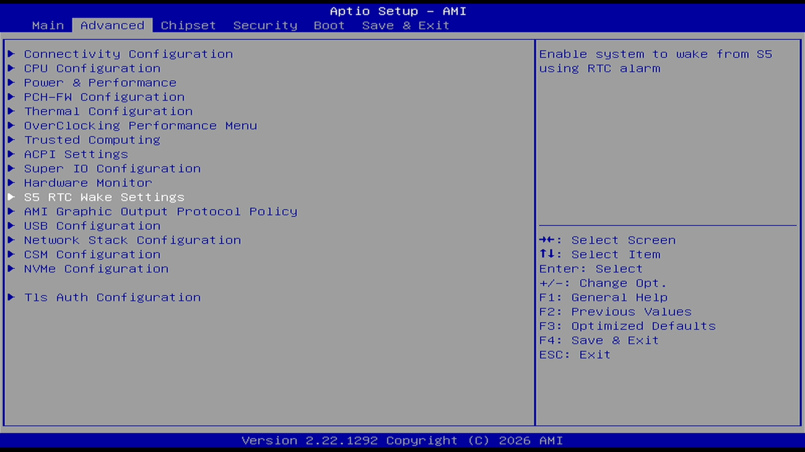
Task: Click arrow beside USB Configuration
Action: point(11,225)
